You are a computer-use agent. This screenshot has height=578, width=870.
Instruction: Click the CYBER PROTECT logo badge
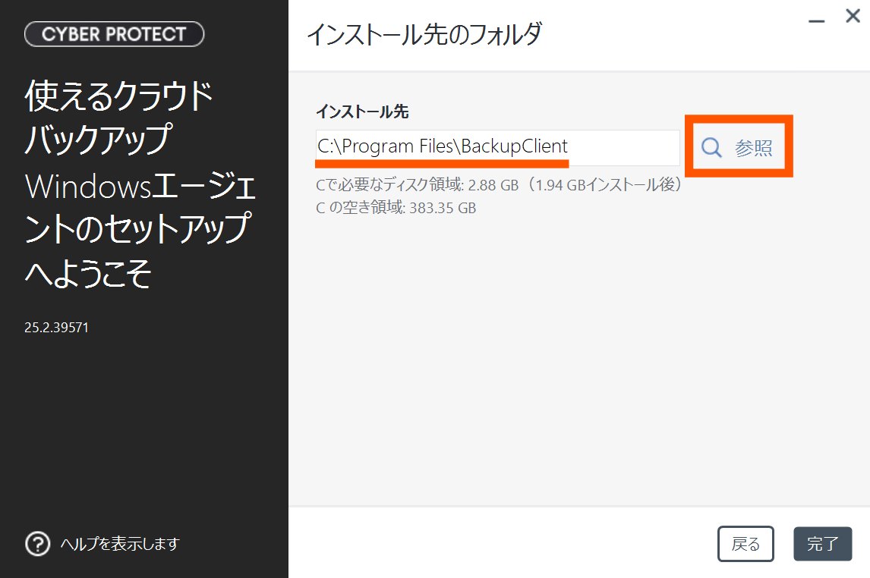(x=115, y=34)
